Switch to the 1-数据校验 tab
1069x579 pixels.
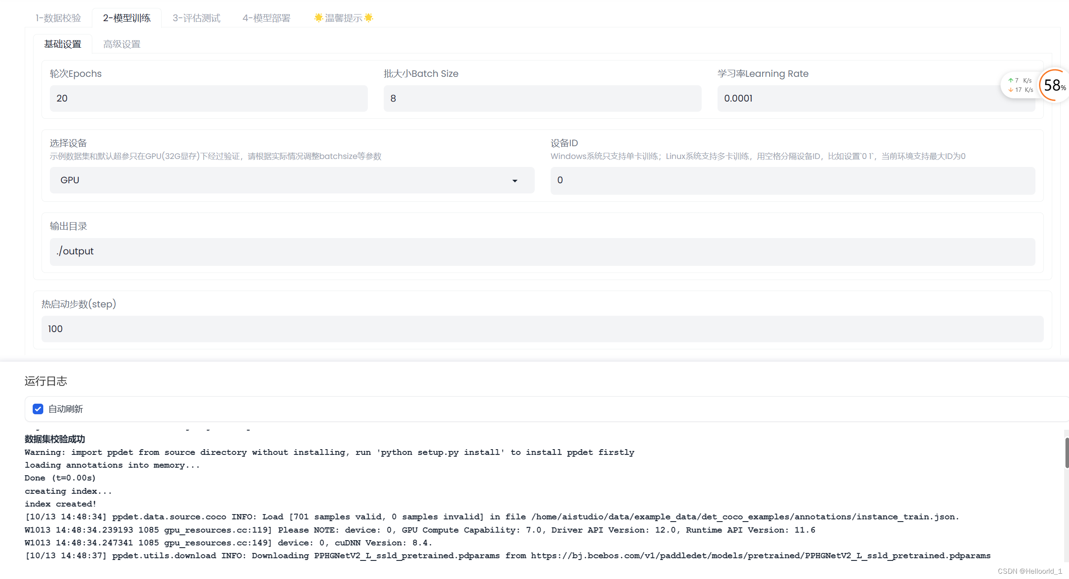58,18
